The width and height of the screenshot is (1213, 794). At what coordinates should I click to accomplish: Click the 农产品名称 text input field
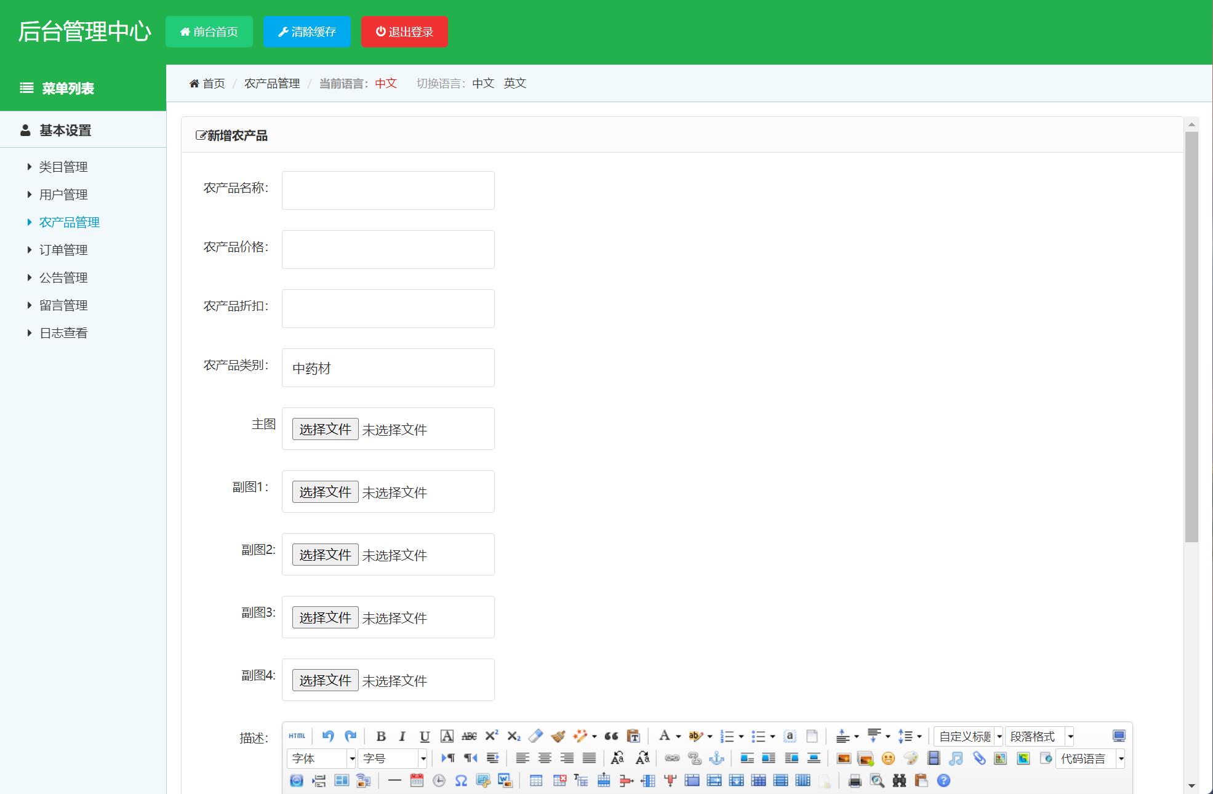click(388, 190)
